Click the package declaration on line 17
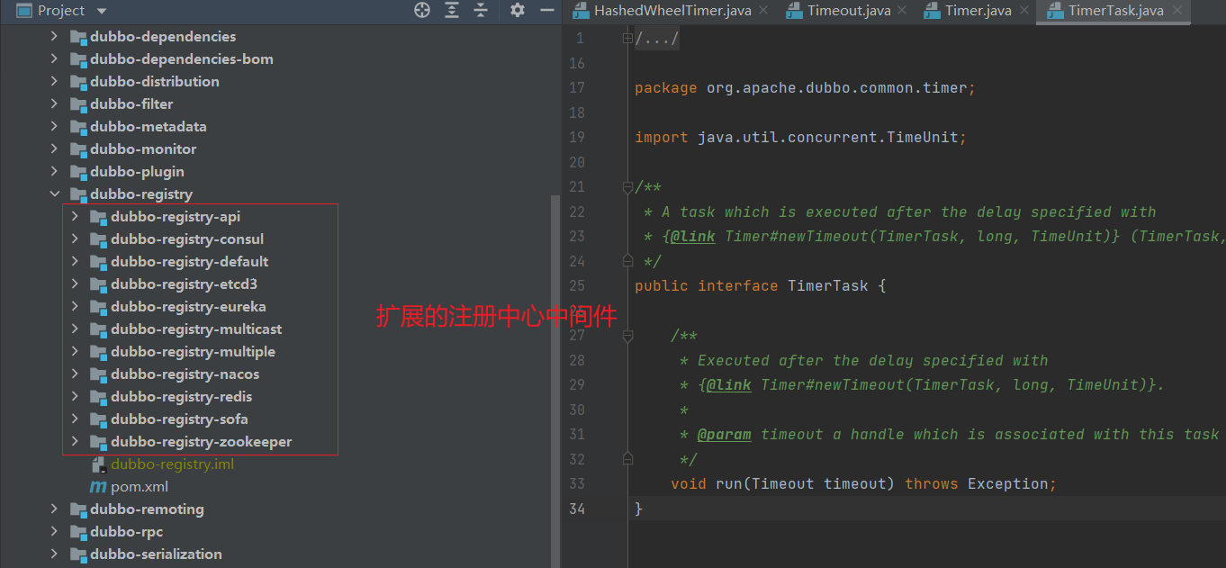 (x=806, y=87)
